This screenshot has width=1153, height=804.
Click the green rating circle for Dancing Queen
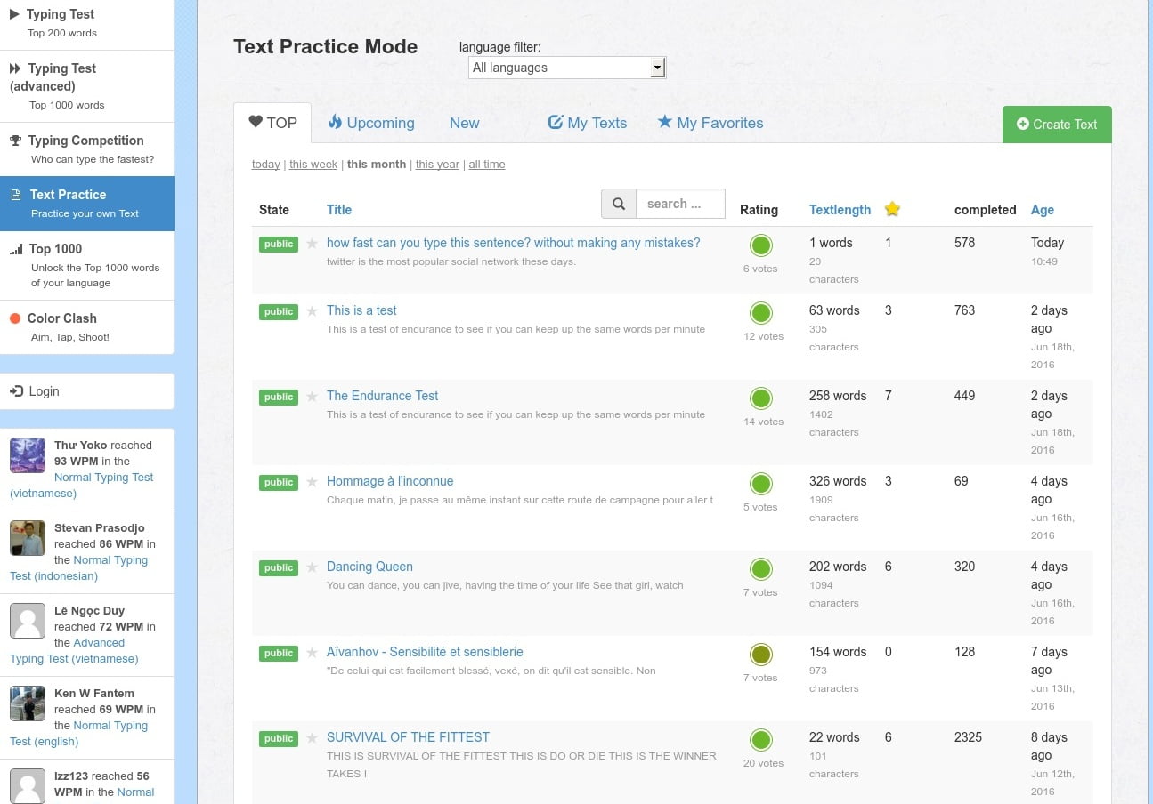click(x=760, y=569)
